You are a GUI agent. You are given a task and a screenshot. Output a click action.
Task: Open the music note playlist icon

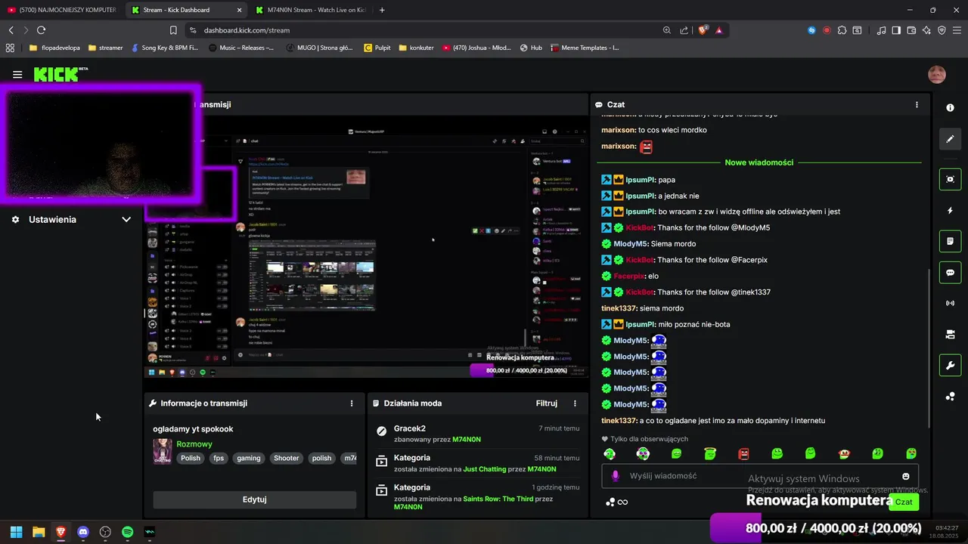[881, 30]
